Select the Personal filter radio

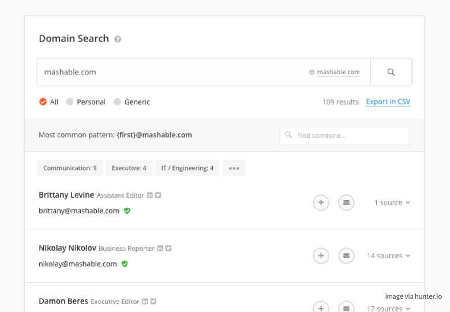pos(70,102)
